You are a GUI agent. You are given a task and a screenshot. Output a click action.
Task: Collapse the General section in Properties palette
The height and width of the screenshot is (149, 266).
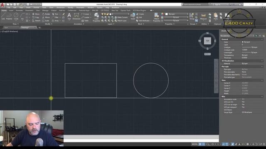coord(262,39)
